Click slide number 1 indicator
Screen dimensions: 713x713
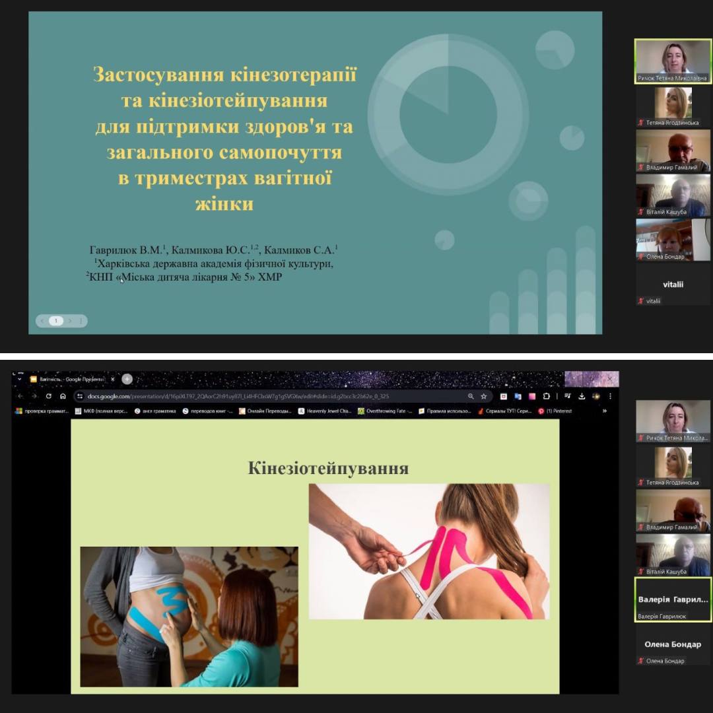56,321
